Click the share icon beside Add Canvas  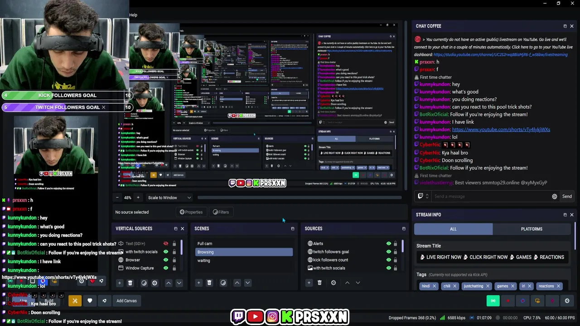coord(104,301)
